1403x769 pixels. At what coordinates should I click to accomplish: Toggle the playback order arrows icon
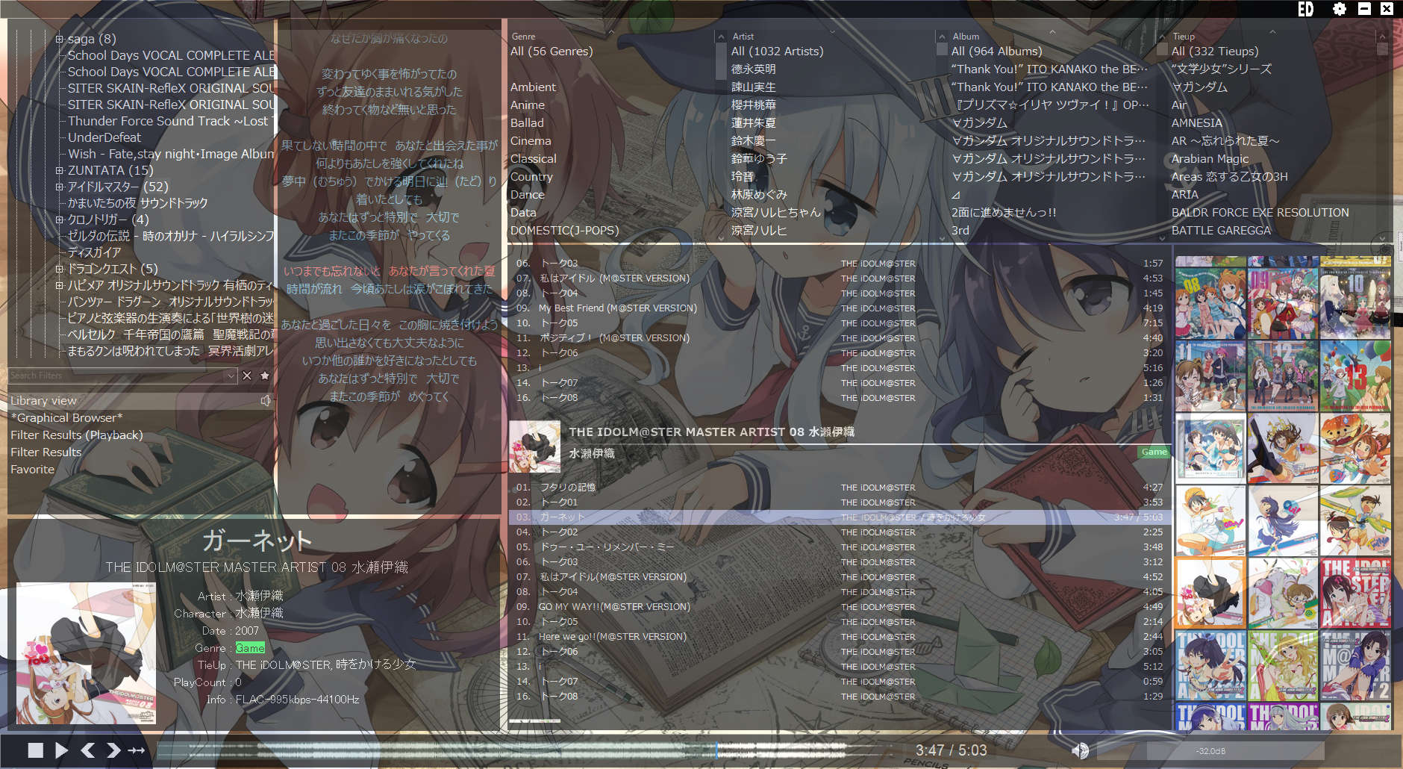pos(137,750)
